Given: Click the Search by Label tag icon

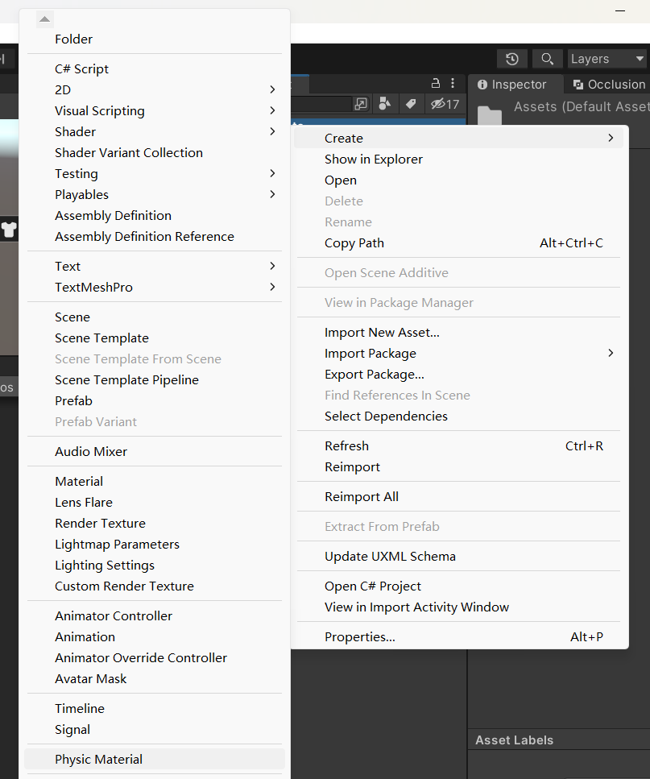Looking at the screenshot, I should (x=411, y=103).
